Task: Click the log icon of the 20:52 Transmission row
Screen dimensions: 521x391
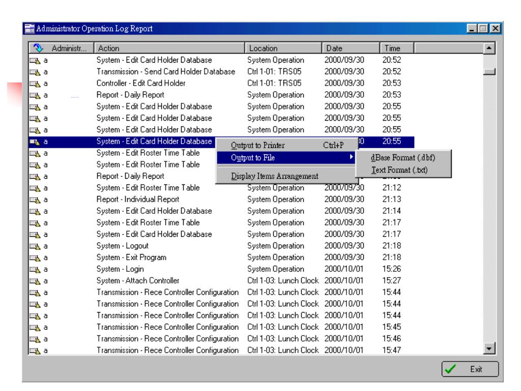Action: 35,72
